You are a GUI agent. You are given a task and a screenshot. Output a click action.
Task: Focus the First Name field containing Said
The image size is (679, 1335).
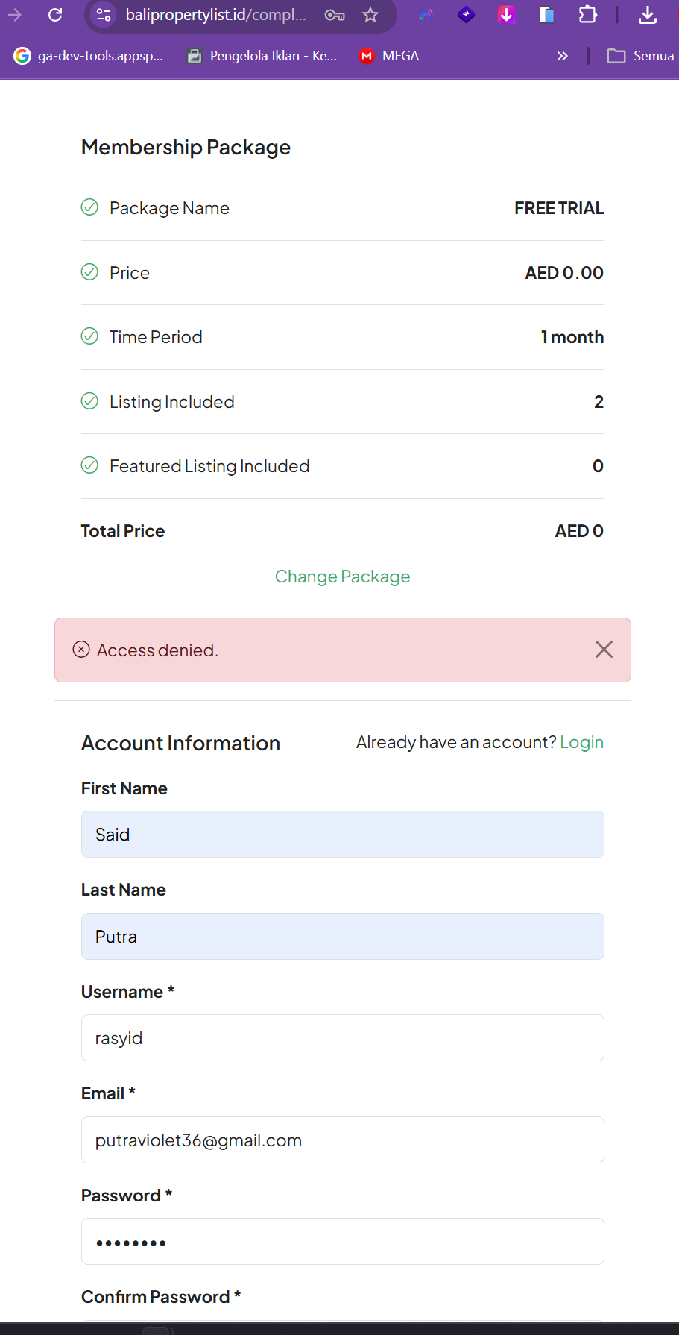point(343,835)
